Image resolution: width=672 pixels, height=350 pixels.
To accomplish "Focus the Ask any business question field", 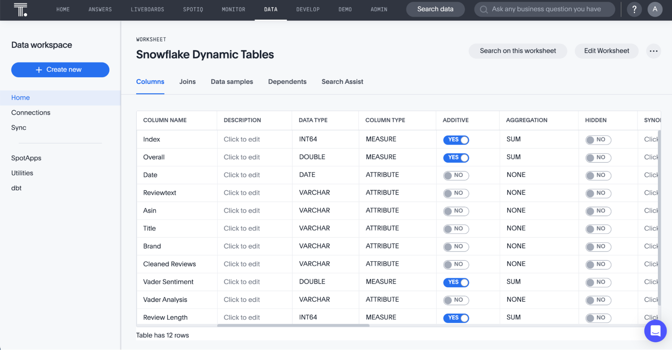I will pos(544,9).
